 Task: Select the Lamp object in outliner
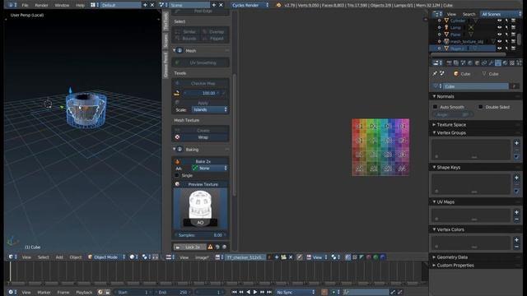point(455,27)
